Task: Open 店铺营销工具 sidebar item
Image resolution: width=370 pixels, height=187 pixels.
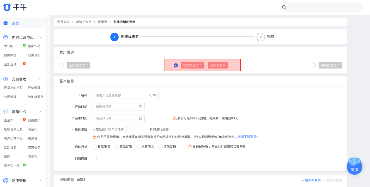Action: click(x=13, y=129)
